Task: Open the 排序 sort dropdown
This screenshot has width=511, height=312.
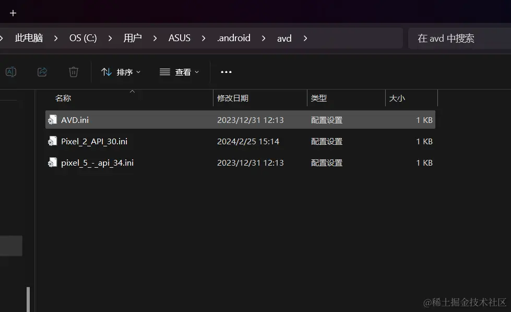Action: pos(121,72)
